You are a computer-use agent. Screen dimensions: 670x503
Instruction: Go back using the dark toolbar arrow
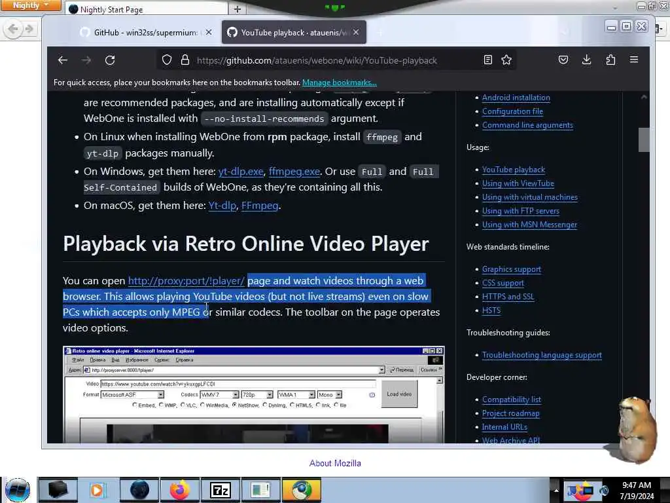tap(63, 60)
